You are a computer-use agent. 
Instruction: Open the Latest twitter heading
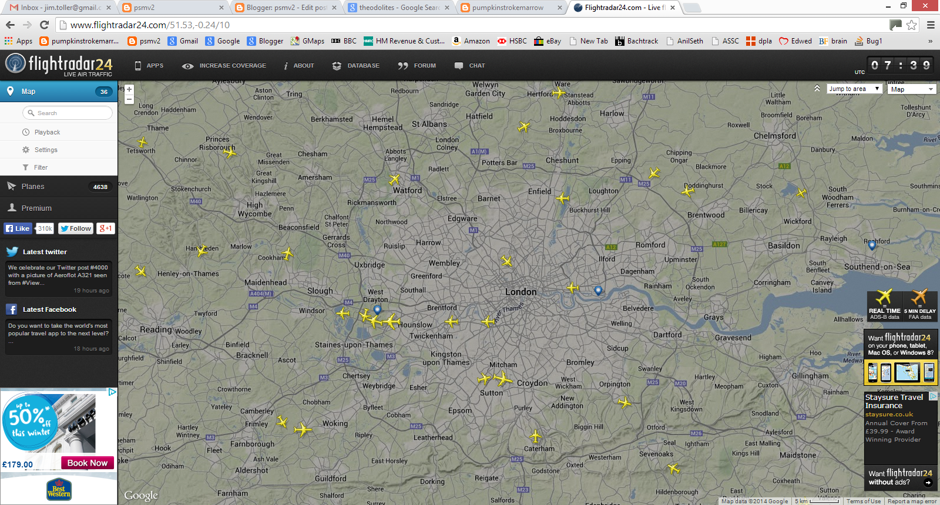click(x=45, y=252)
